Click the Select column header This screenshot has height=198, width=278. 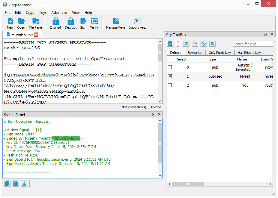click(182, 59)
